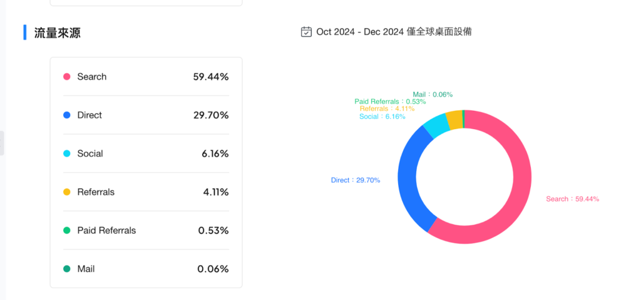Screen dimensions: 641x300
Task: Select the Search row in the list
Action: 146,76
